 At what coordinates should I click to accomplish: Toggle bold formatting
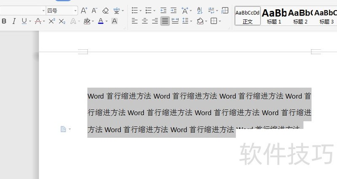tap(4, 21)
